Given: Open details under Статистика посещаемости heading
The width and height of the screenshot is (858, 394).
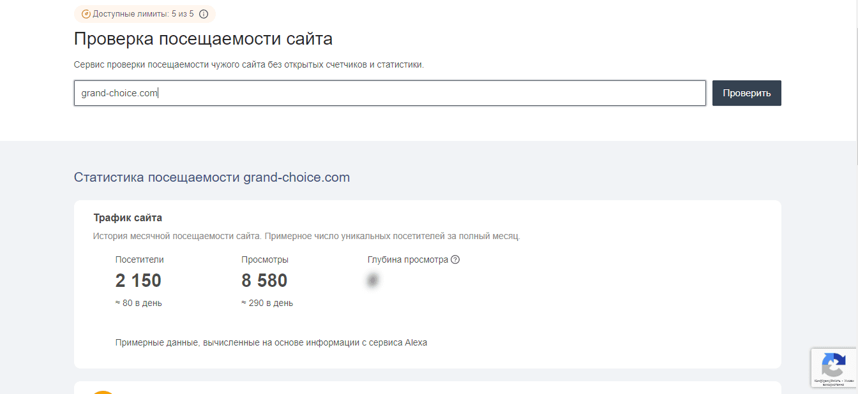Looking at the screenshot, I should tap(212, 177).
